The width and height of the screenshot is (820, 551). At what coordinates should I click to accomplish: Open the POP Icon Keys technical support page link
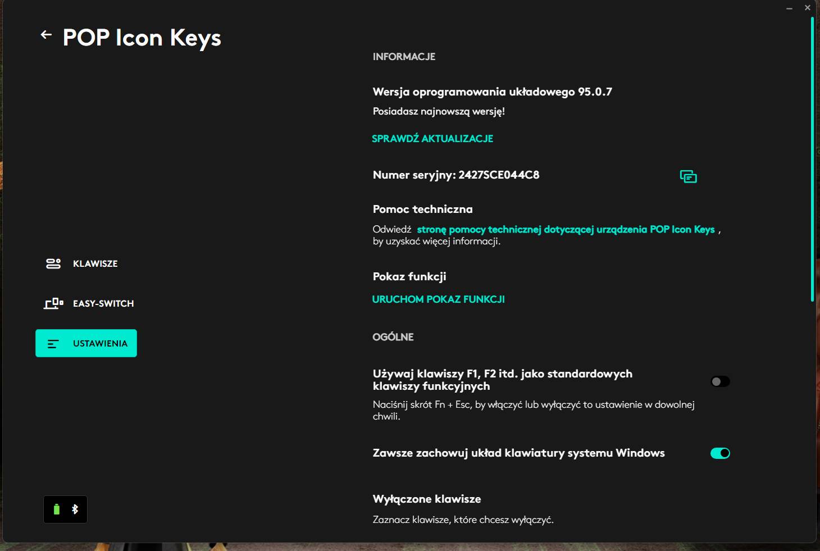(566, 229)
